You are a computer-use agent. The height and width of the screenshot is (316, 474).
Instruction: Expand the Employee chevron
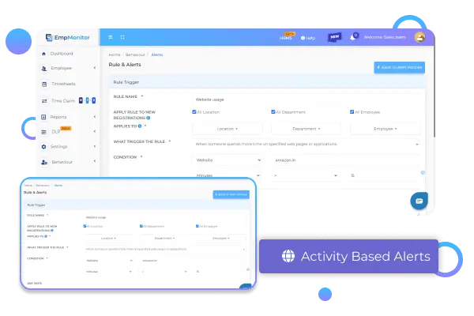(95, 68)
